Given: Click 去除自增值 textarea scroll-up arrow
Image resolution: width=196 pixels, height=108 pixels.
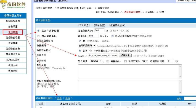Looking at the screenshot, I should (180, 82).
